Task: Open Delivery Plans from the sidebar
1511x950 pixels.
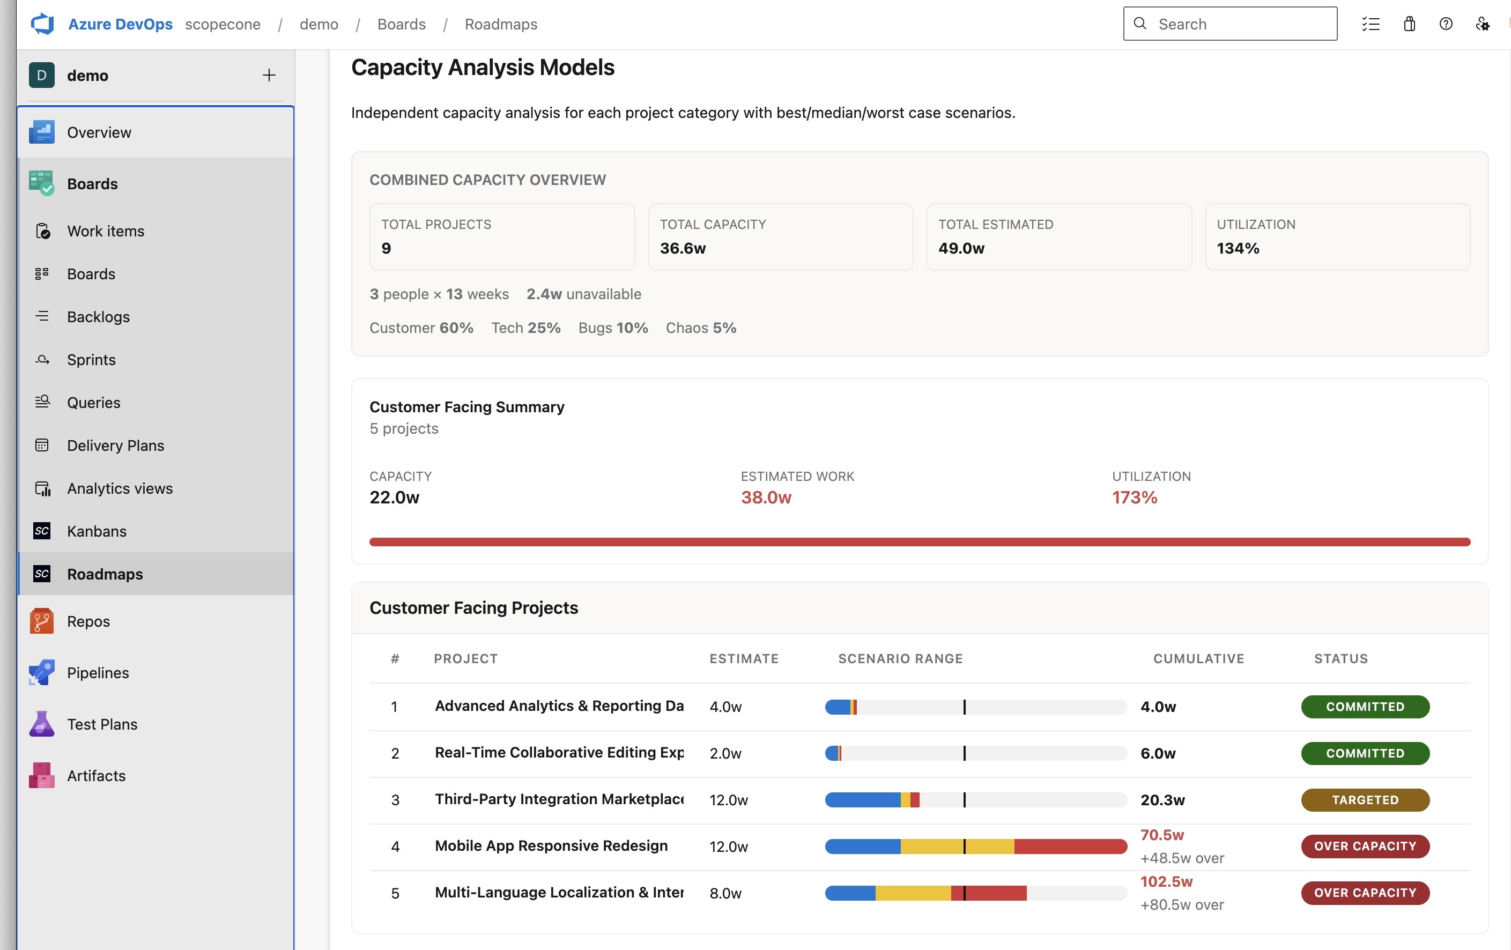Action: [115, 445]
